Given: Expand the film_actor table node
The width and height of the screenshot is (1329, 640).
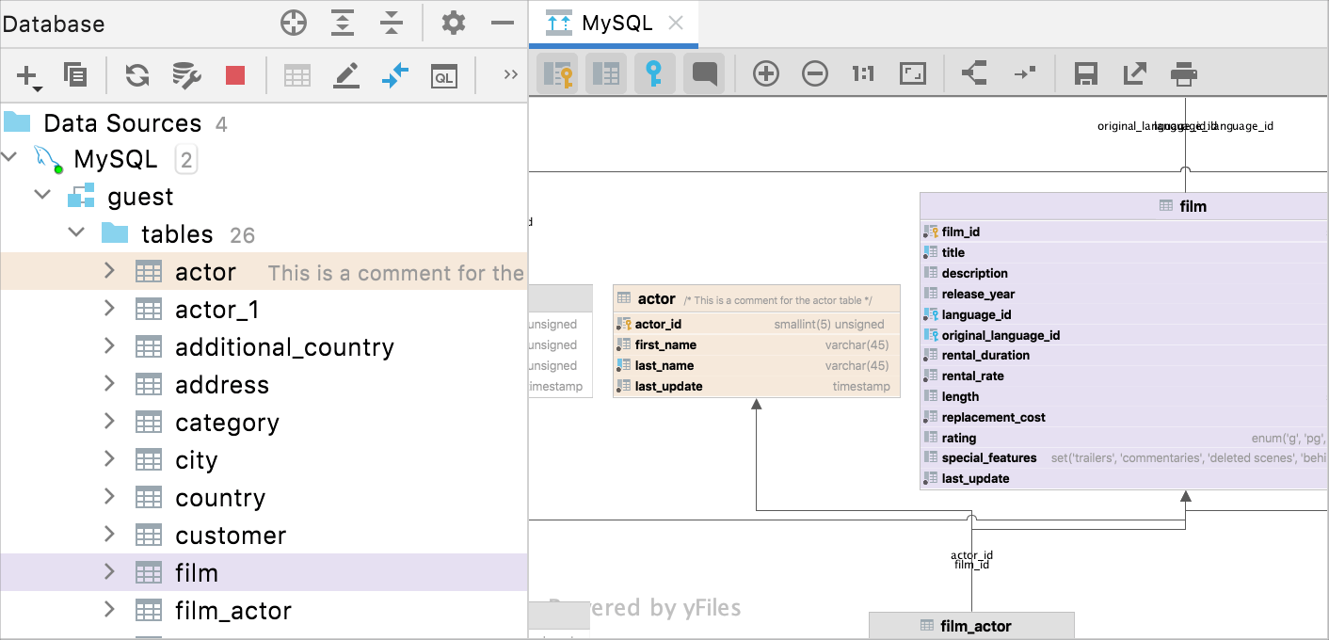Looking at the screenshot, I should tap(109, 610).
